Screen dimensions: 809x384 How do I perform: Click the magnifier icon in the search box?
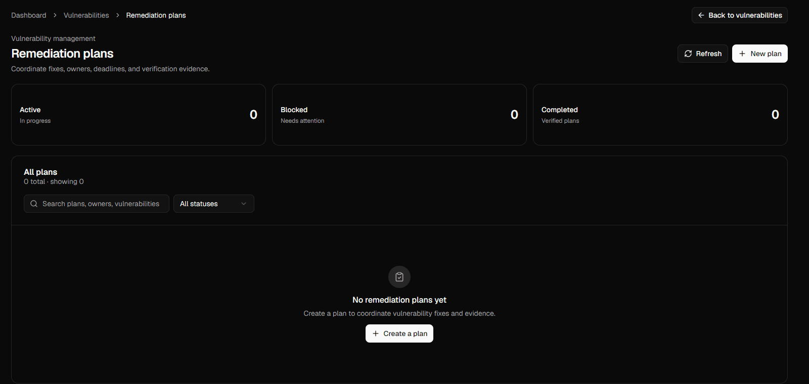click(x=34, y=204)
